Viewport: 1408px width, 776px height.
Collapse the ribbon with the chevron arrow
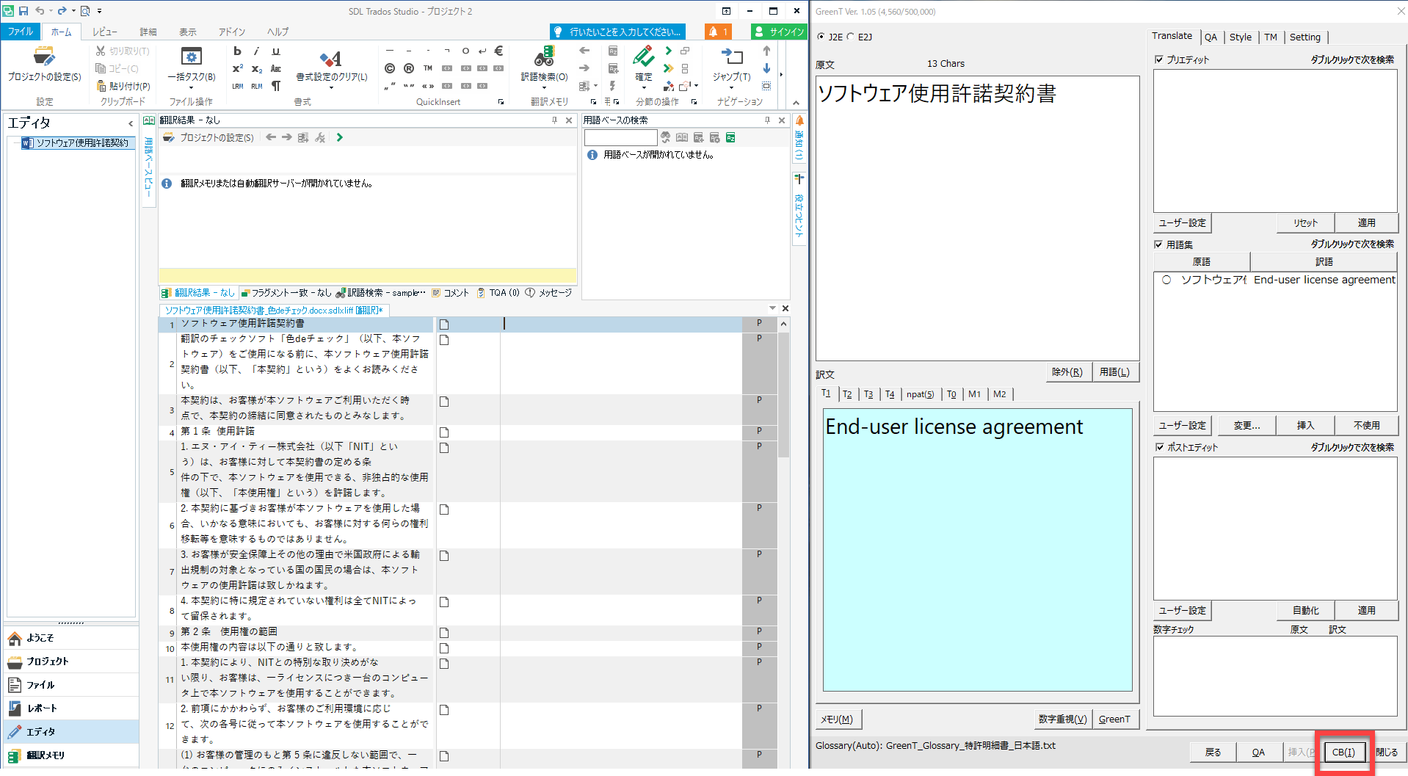point(796,102)
